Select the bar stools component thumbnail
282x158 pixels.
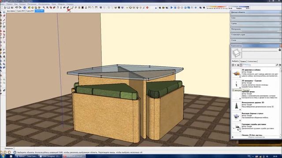237,117
